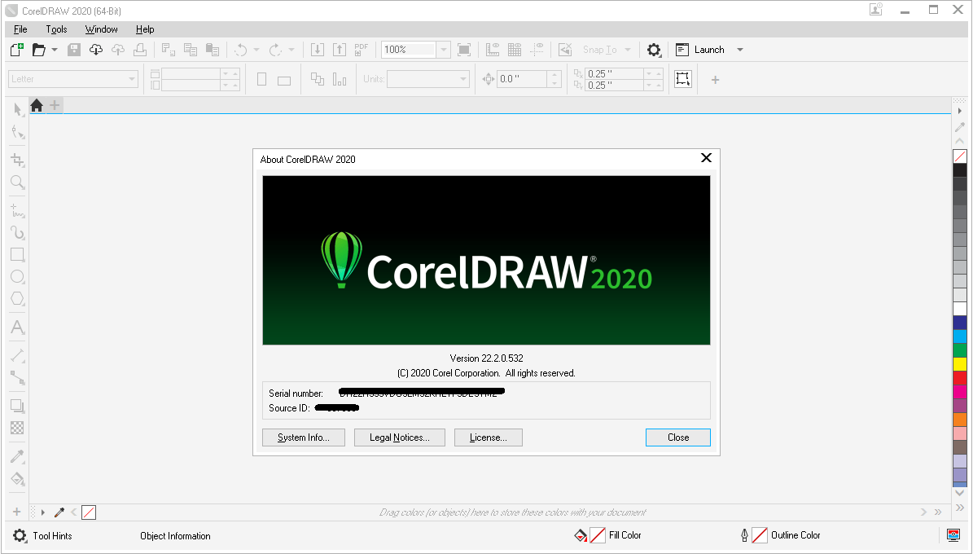Open the Options gear icon
Viewport: 973px width, 554px height.
(x=654, y=50)
